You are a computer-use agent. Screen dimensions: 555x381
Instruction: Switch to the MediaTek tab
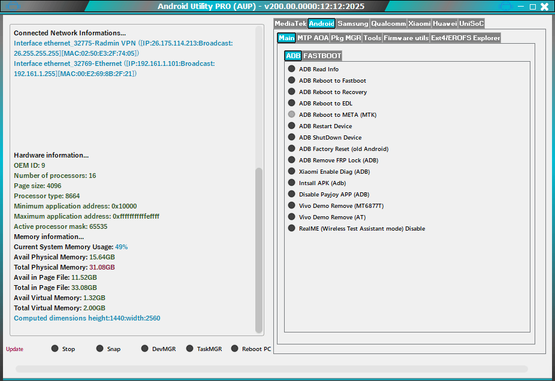291,23
